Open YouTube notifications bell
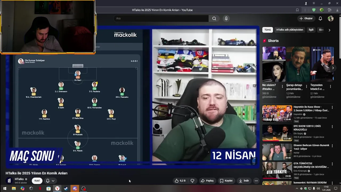341x192 pixels. (320, 18)
